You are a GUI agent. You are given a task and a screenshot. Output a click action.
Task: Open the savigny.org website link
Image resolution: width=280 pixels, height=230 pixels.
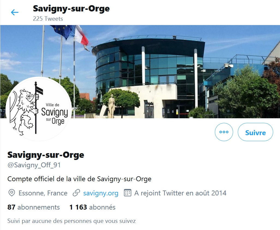(x=101, y=193)
